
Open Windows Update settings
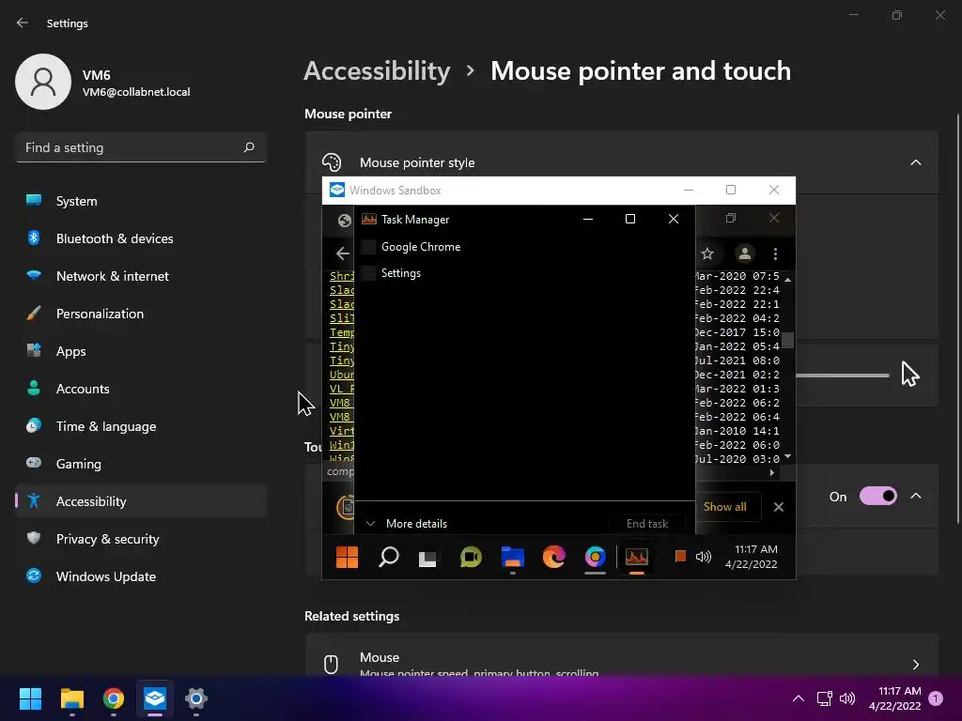pyautogui.click(x=141, y=576)
